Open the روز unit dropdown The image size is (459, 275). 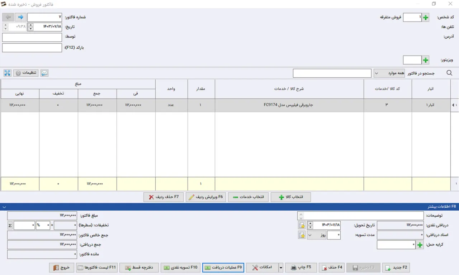point(317,235)
